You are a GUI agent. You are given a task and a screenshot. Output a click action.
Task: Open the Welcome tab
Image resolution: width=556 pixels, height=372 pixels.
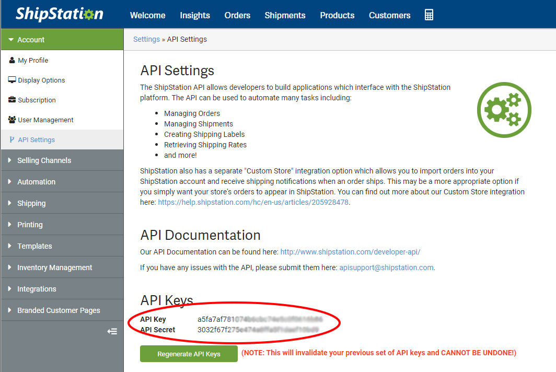[147, 15]
